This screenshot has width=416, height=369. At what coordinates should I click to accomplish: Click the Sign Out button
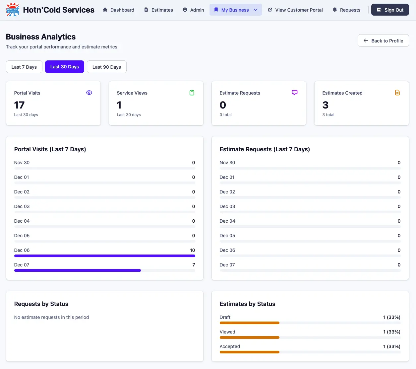[390, 10]
